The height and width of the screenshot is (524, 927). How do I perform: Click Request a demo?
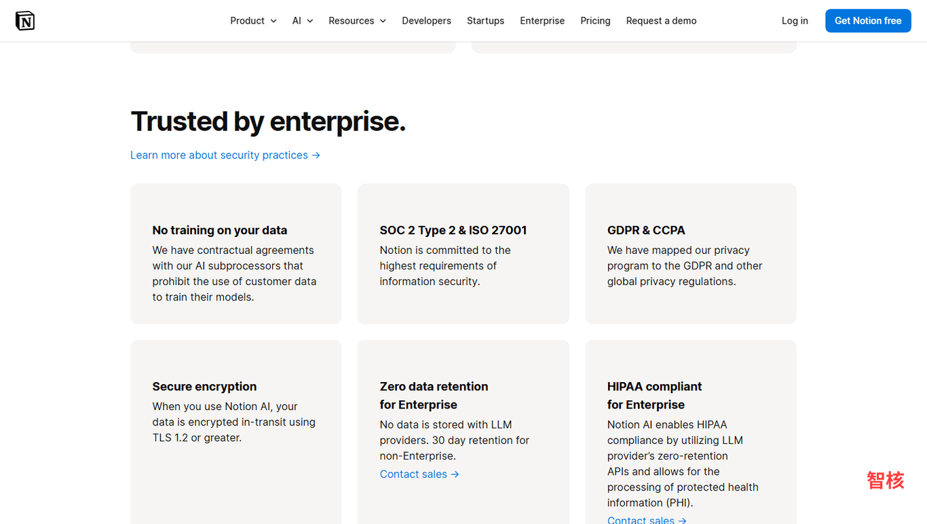[661, 21]
